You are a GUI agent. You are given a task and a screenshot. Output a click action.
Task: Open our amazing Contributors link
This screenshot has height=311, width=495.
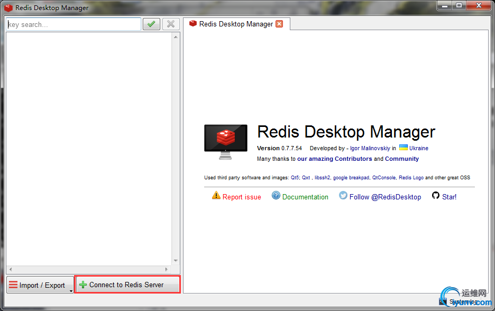[x=335, y=159]
